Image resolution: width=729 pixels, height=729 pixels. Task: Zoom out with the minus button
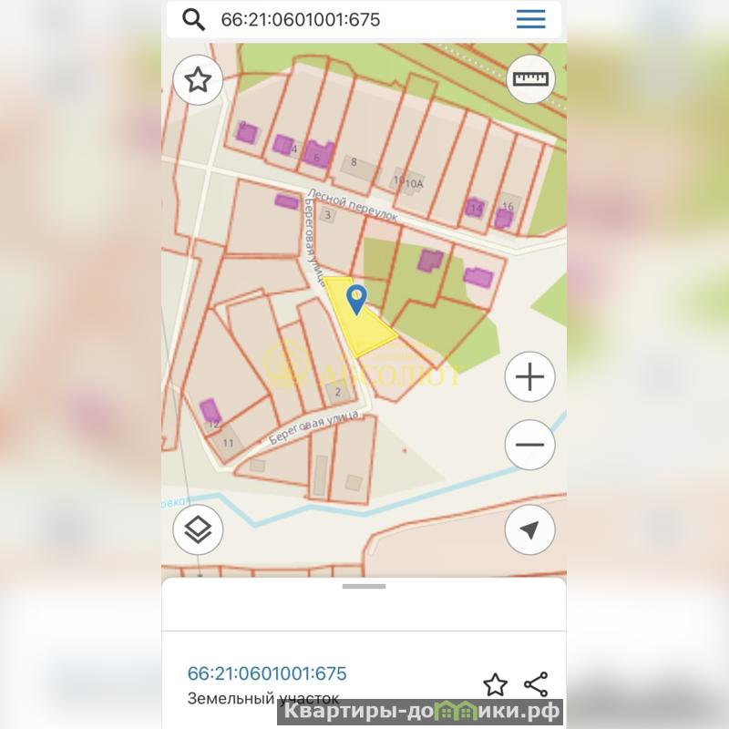530,445
